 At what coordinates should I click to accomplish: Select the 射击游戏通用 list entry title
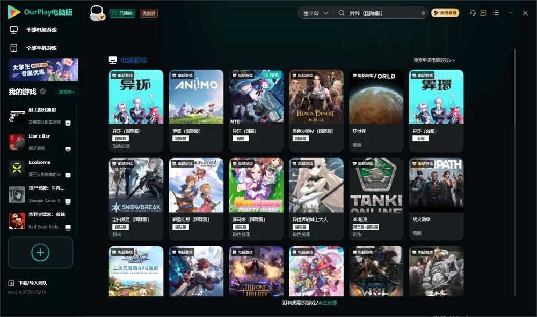pyautogui.click(x=42, y=110)
